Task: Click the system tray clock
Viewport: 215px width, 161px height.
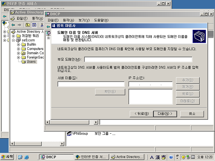Action: pyautogui.click(x=205, y=157)
